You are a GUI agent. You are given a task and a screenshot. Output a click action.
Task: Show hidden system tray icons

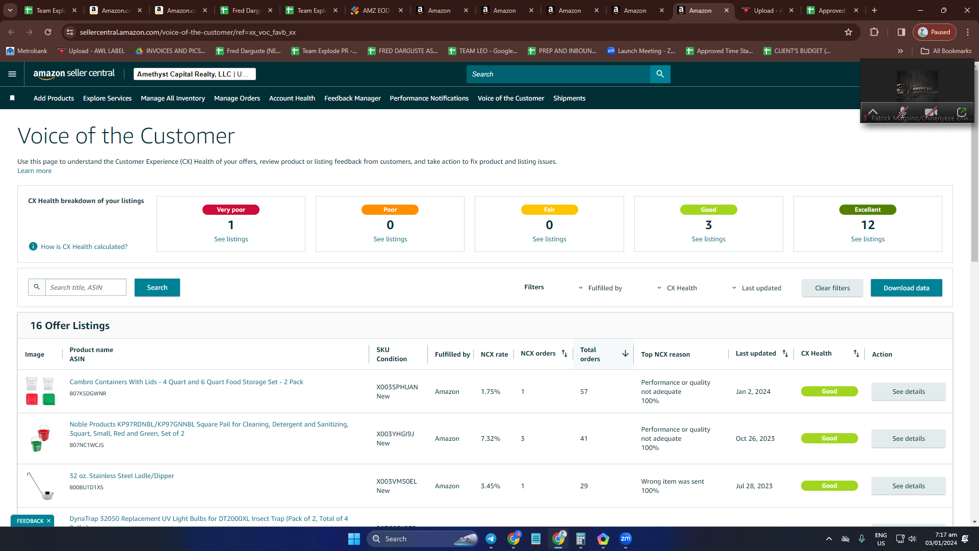(829, 539)
